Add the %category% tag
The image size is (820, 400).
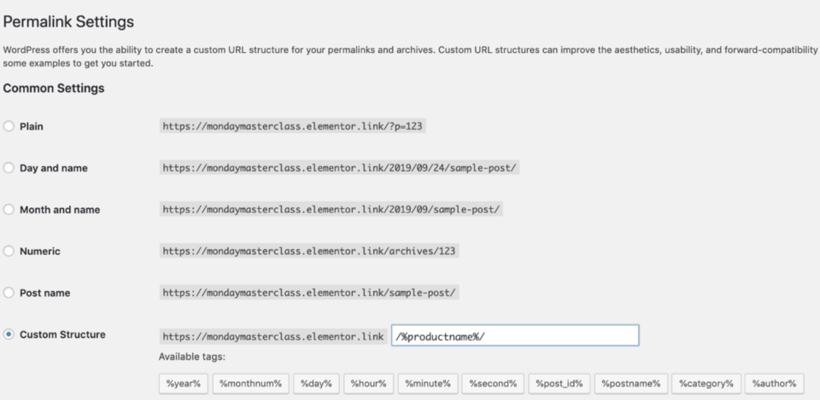pos(706,384)
